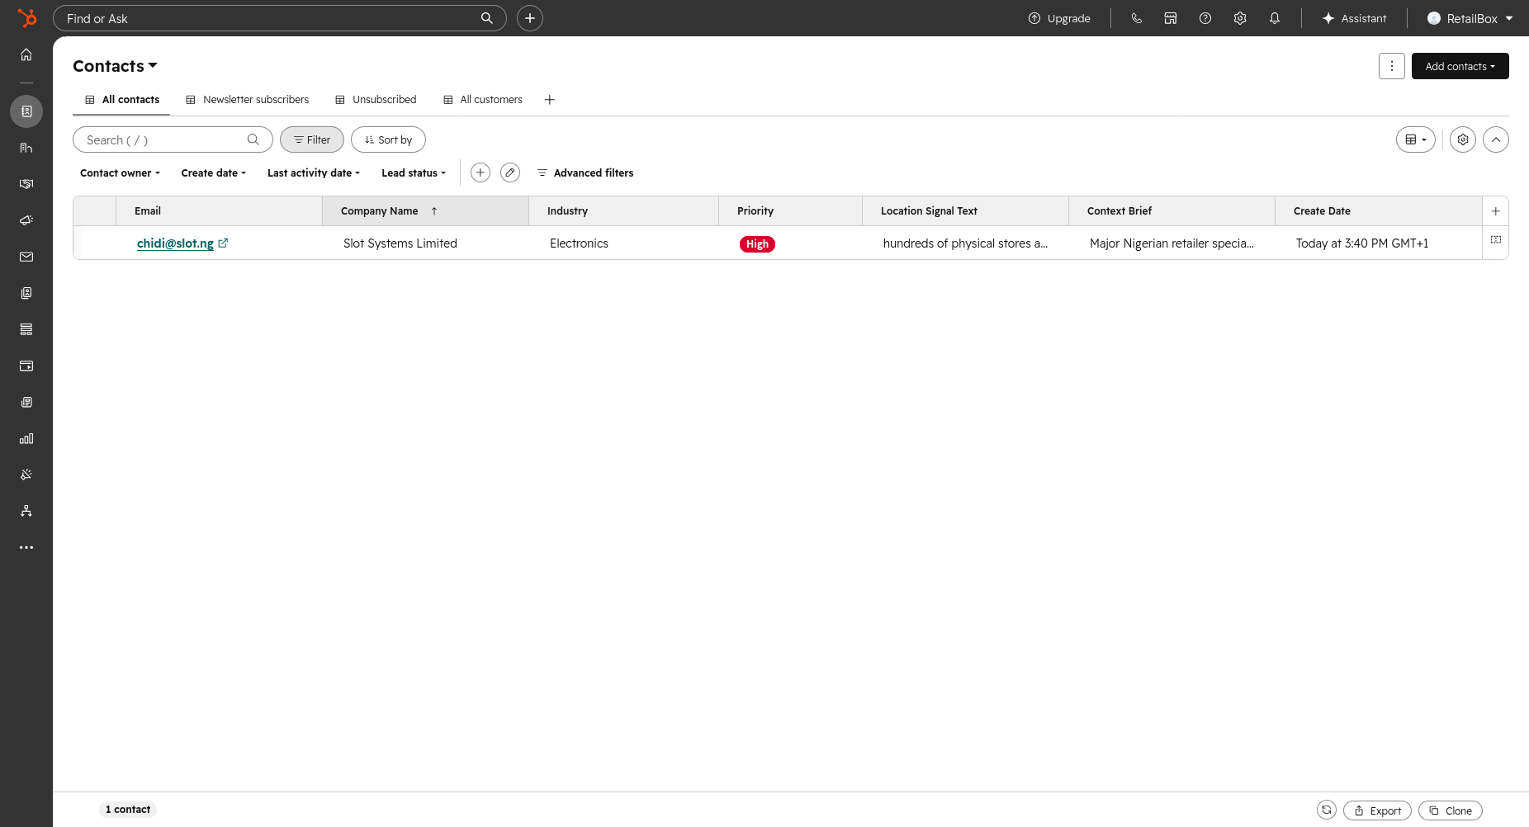Go to Home in the sidebar
Viewport: 1529px width, 827px height.
(26, 54)
